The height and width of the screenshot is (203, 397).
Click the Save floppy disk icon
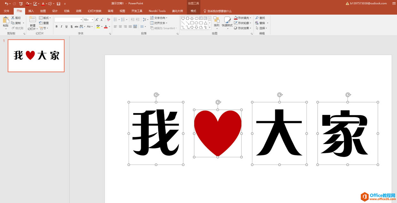click(59, 4)
